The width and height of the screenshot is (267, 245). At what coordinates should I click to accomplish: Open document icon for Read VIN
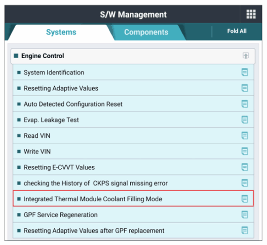(245, 136)
